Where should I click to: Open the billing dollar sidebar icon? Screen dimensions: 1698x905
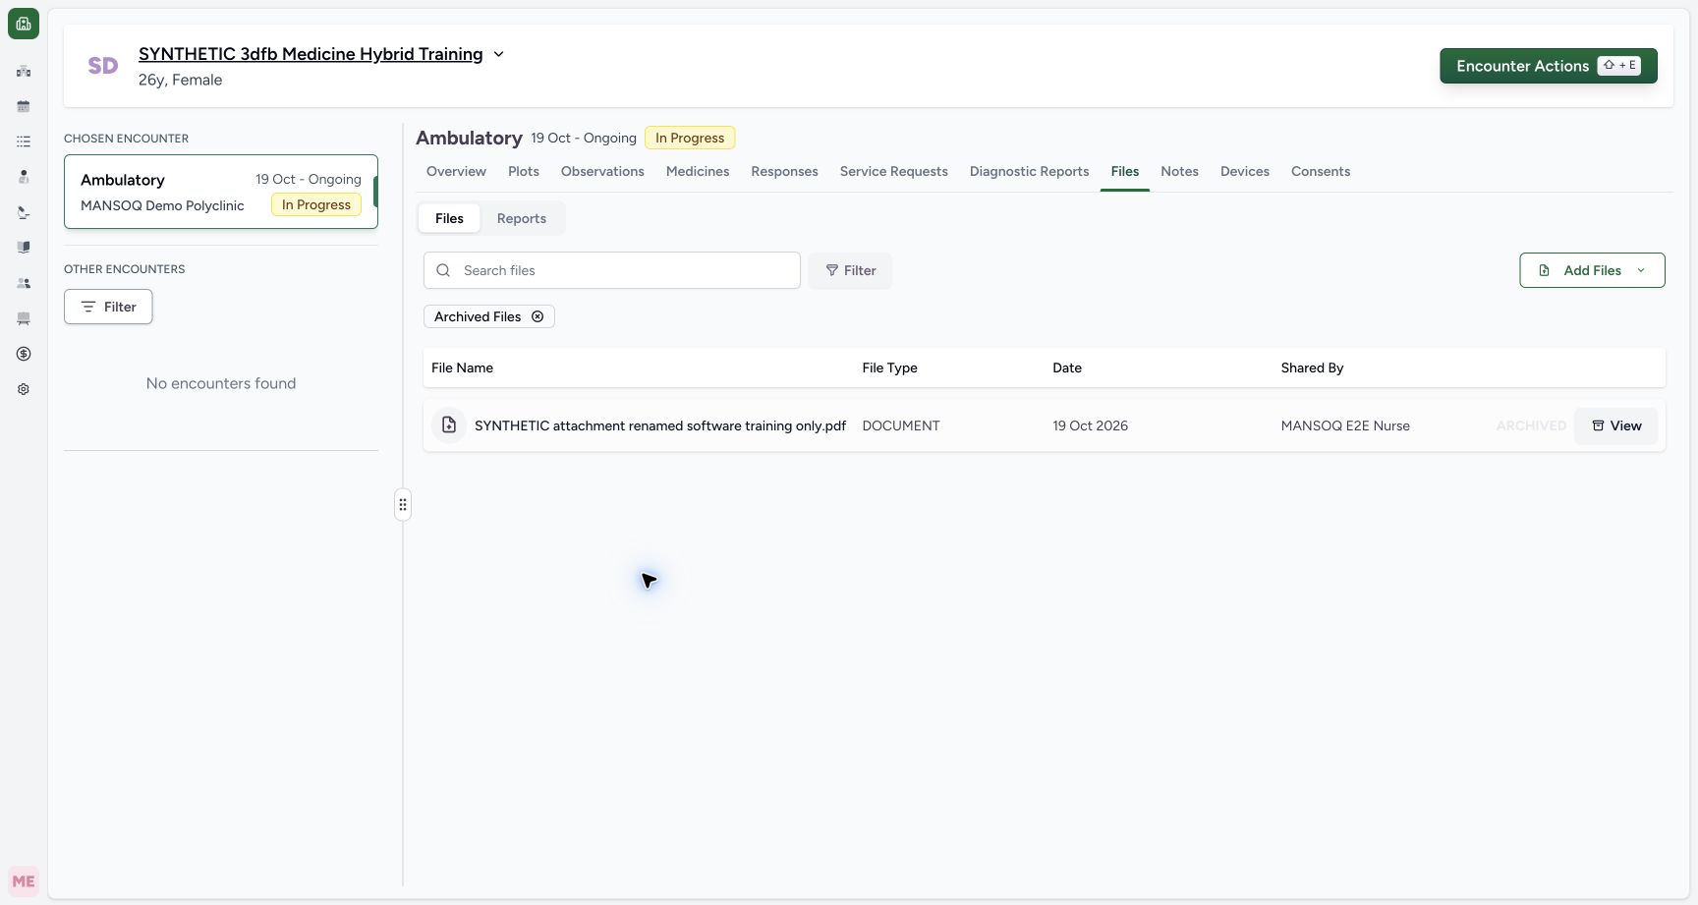coord(24,354)
